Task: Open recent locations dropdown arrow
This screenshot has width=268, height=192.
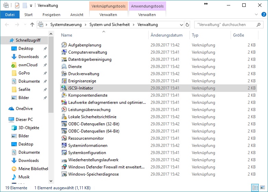Action: (x=25, y=25)
